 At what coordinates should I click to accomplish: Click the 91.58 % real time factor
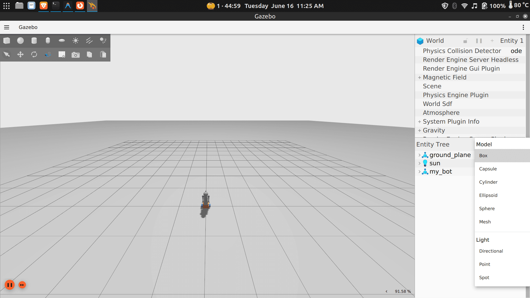click(x=403, y=291)
